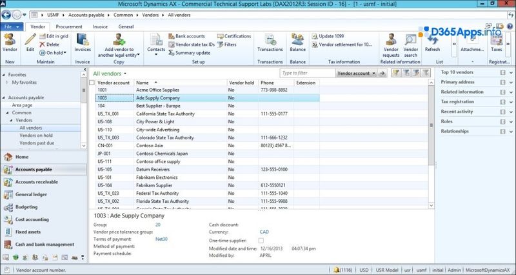This screenshot has width=516, height=275.
Task: Open the File menu dropdown
Action: [12, 26]
